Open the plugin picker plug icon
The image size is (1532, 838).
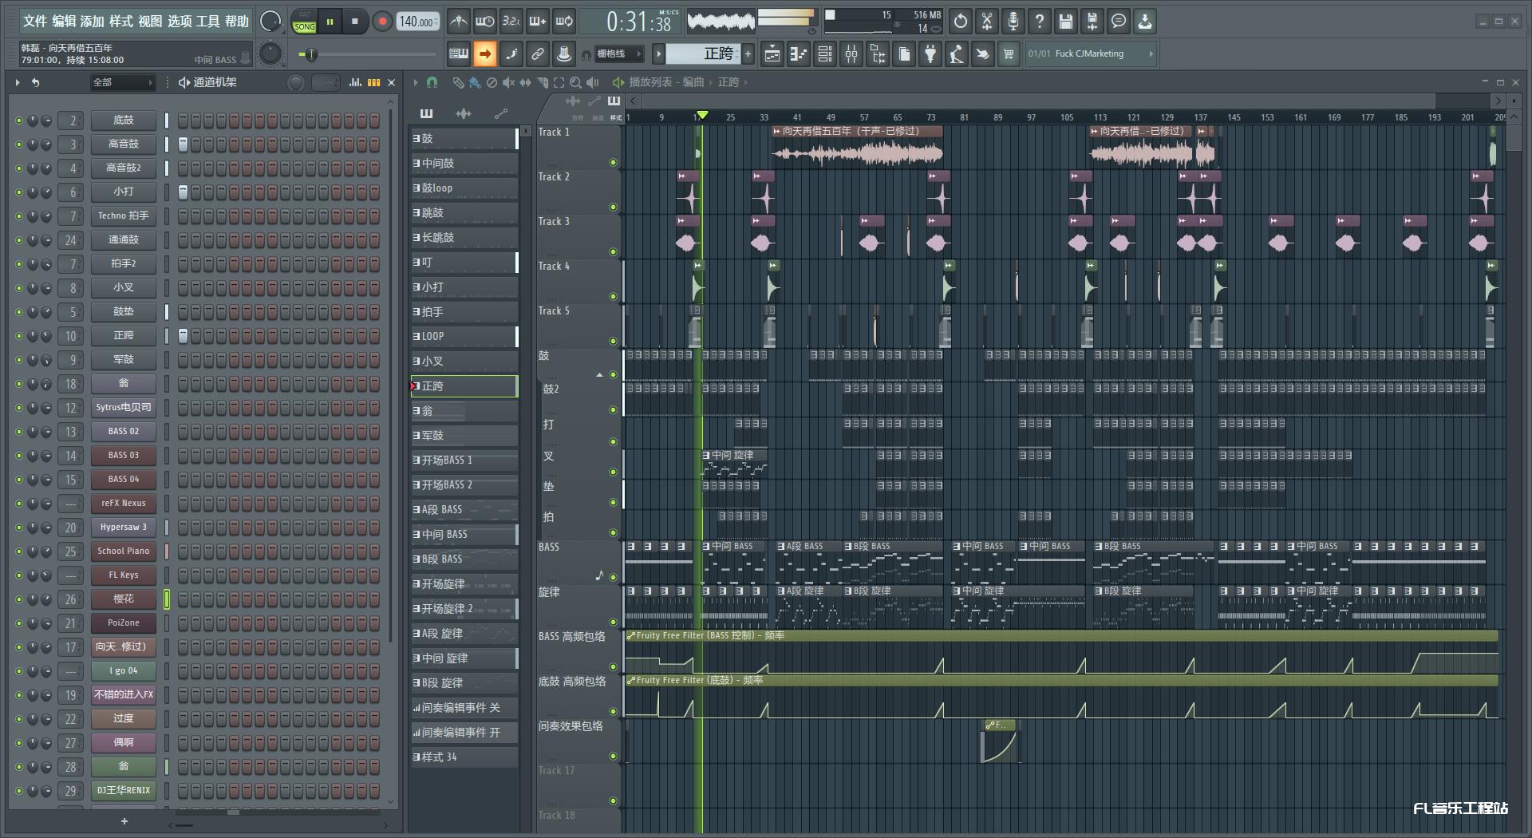(930, 54)
